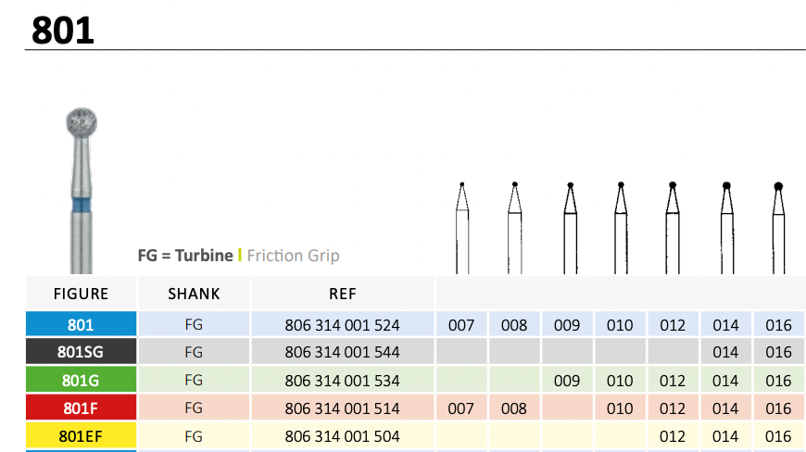Image resolution: width=806 pixels, height=452 pixels.
Task: Click REF number 806 314 001 504
Action: [x=342, y=436]
